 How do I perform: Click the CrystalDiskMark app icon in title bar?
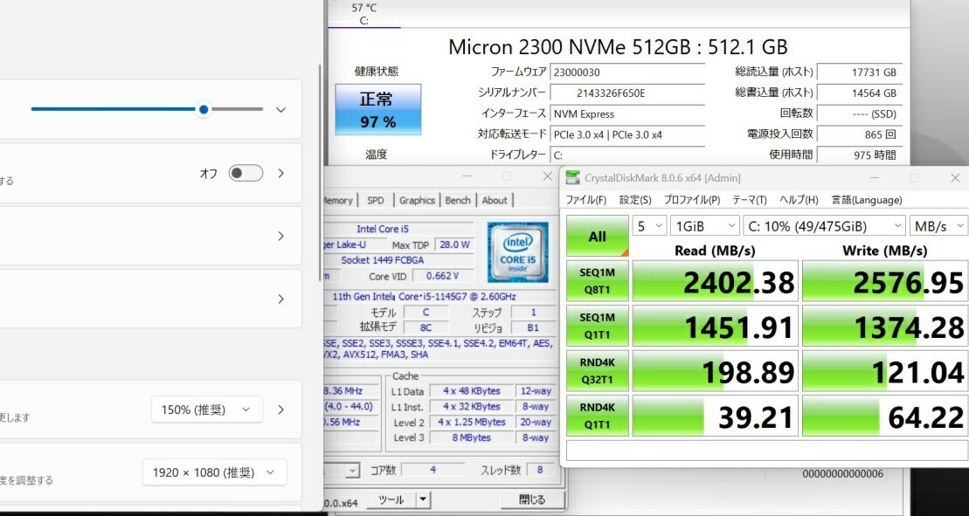574,178
